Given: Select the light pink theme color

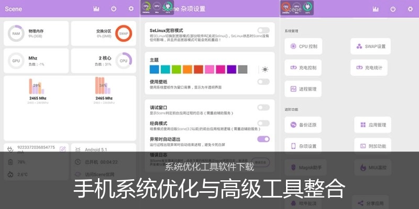Looking at the screenshot, I should tap(210, 69).
